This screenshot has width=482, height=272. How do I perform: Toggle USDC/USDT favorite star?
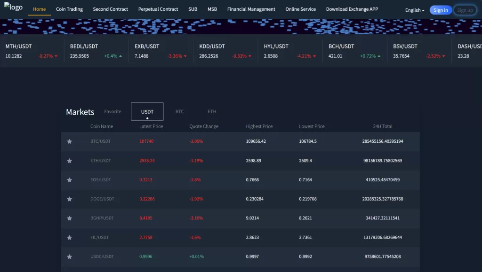[70, 257]
